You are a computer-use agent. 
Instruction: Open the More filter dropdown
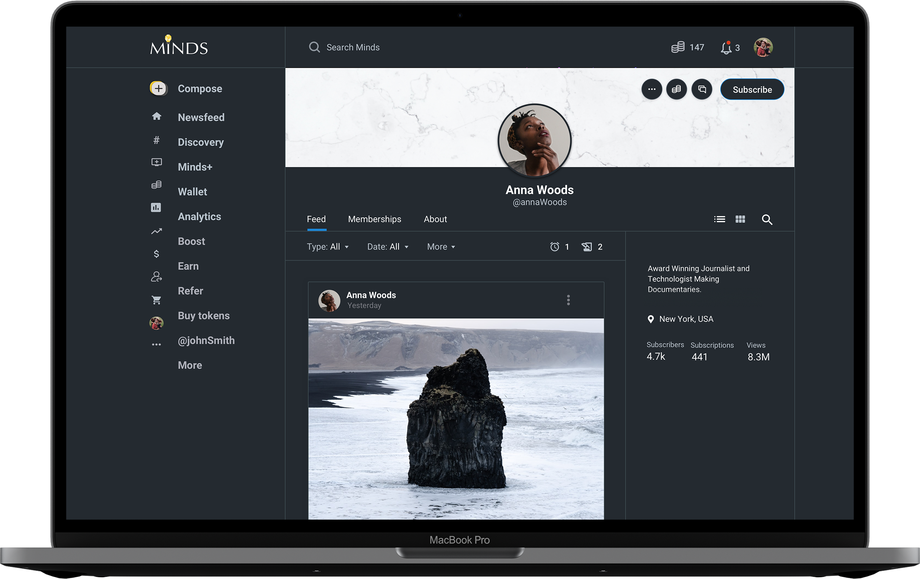click(x=441, y=247)
